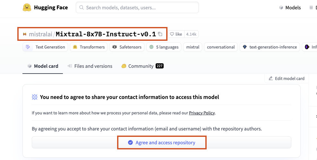Click the Files and versions list icon
The width and height of the screenshot is (317, 160).
point(70,66)
